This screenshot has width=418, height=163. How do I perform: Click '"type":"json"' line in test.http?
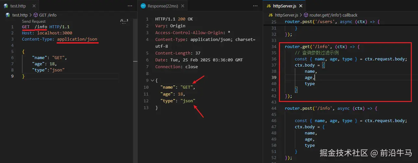click(48, 70)
